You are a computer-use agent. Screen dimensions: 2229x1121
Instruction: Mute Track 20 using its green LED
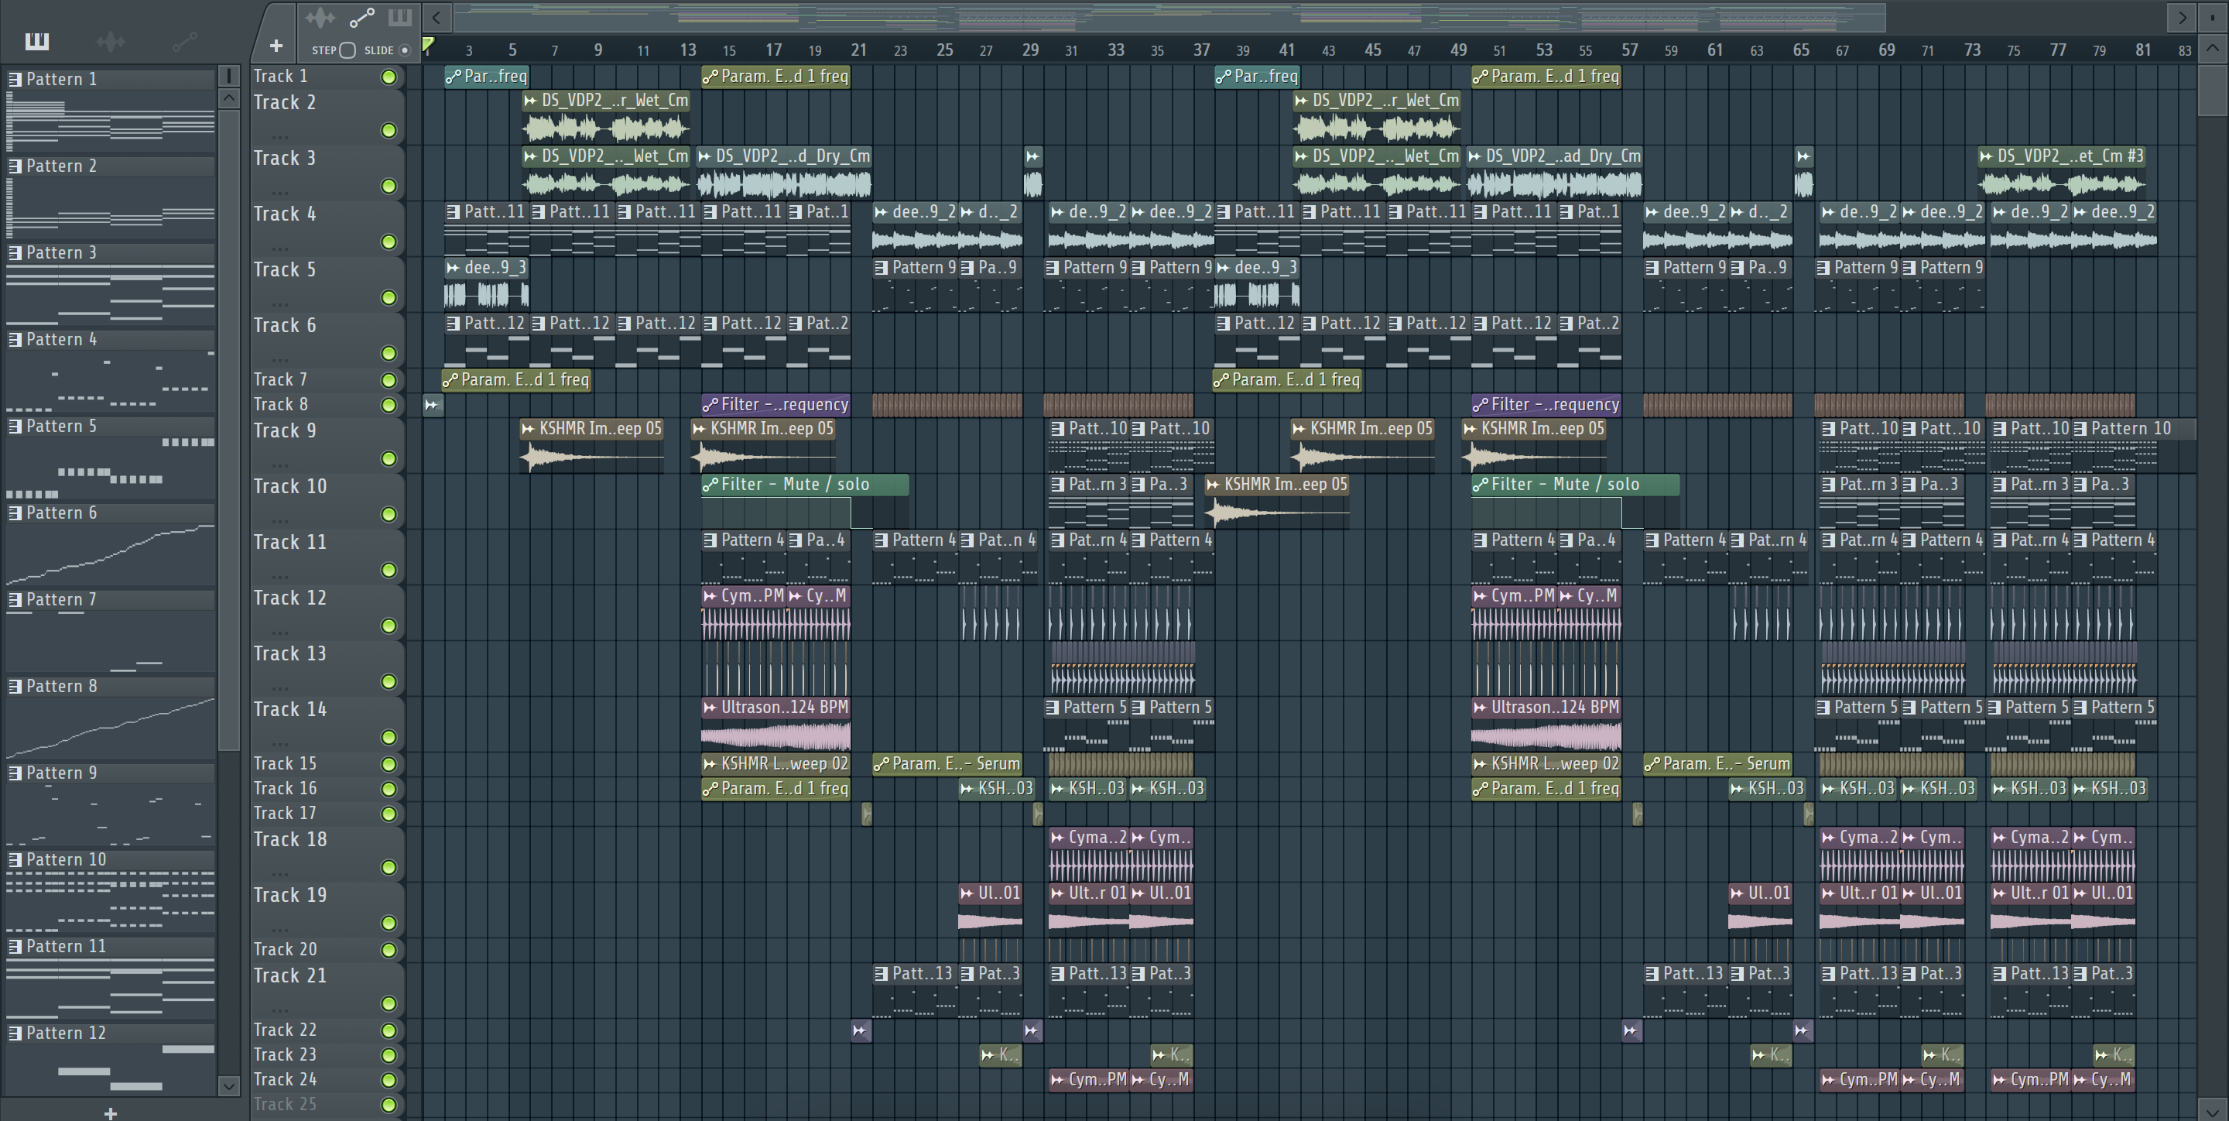pos(389,951)
